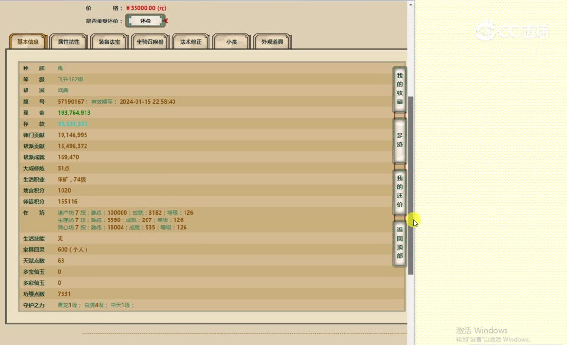Image resolution: width=567 pixels, height=345 pixels.
Task: Click 白虎4级 in 守护之力 row
Action: (x=94, y=305)
